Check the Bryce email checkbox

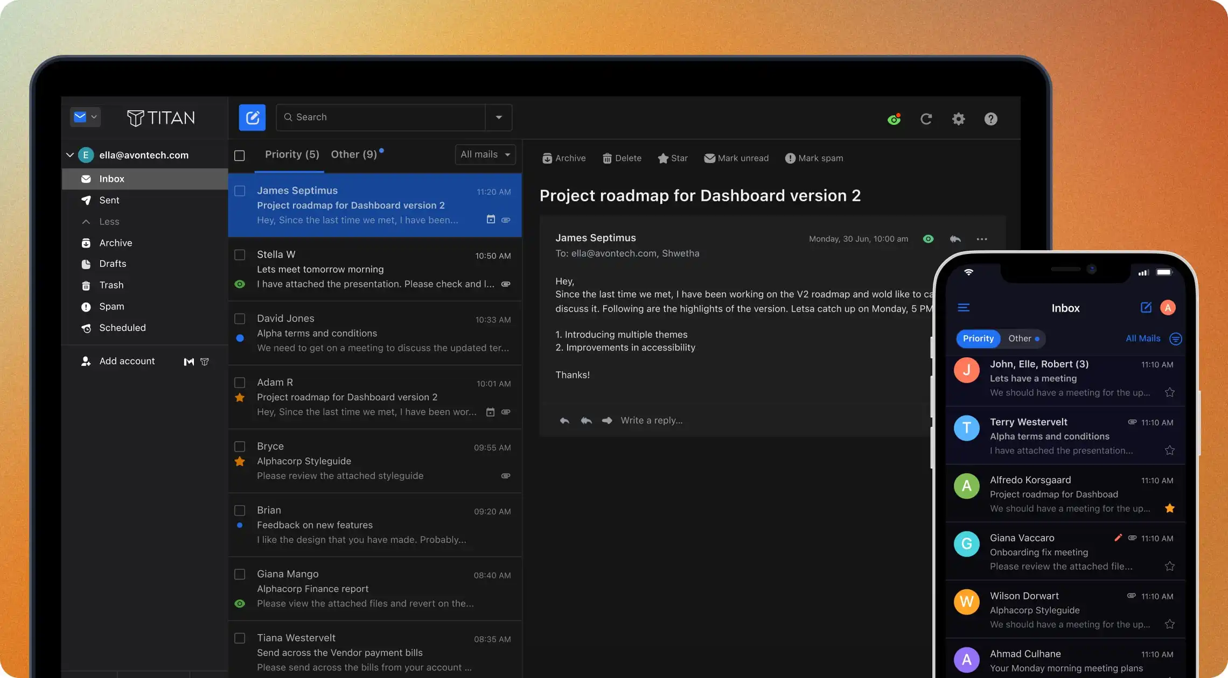240,447
